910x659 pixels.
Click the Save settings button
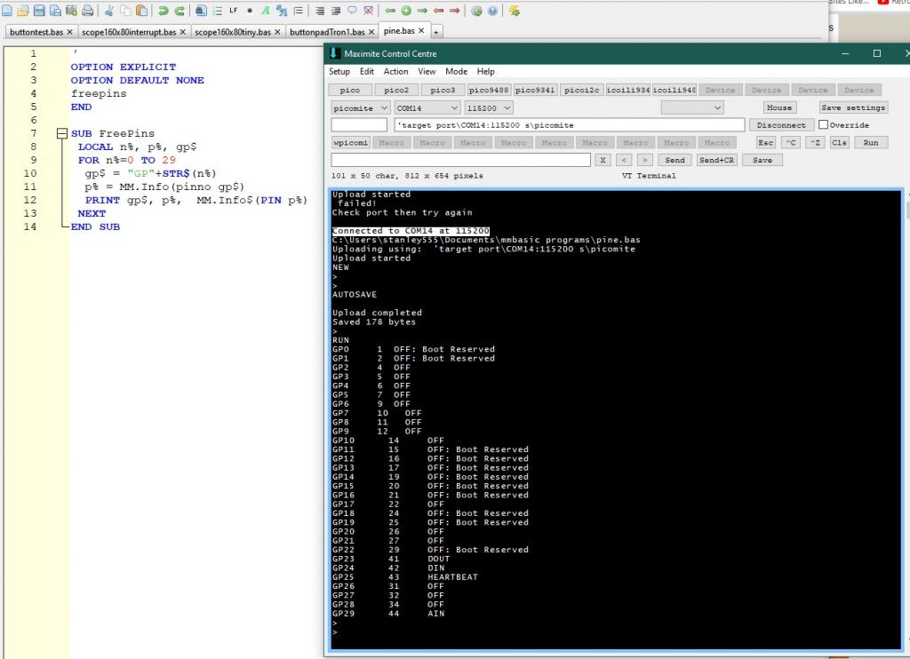[852, 107]
